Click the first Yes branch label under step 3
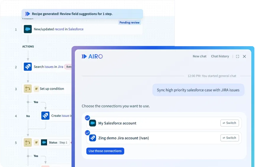Viewport: 266px width, 167px height. [36, 102]
